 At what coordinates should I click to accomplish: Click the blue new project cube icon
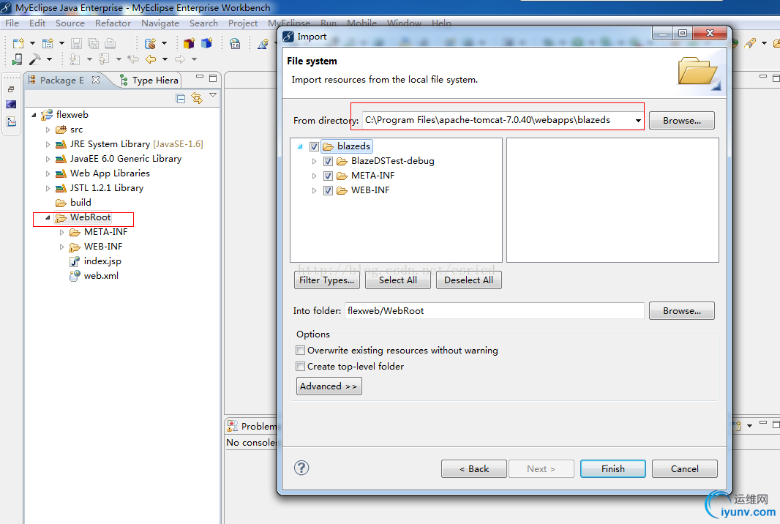pos(206,43)
